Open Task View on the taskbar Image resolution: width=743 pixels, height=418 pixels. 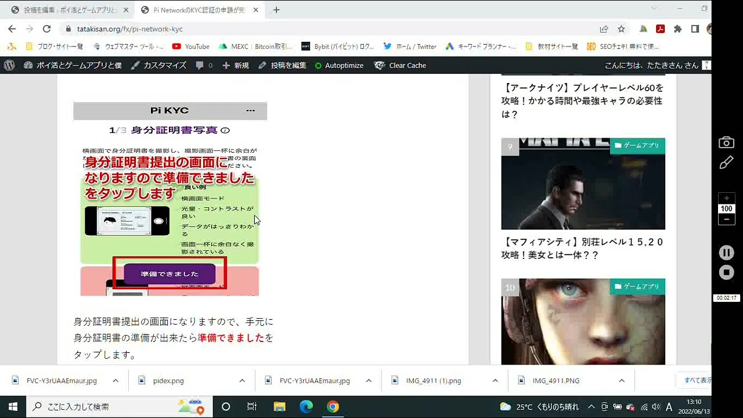coord(252,406)
